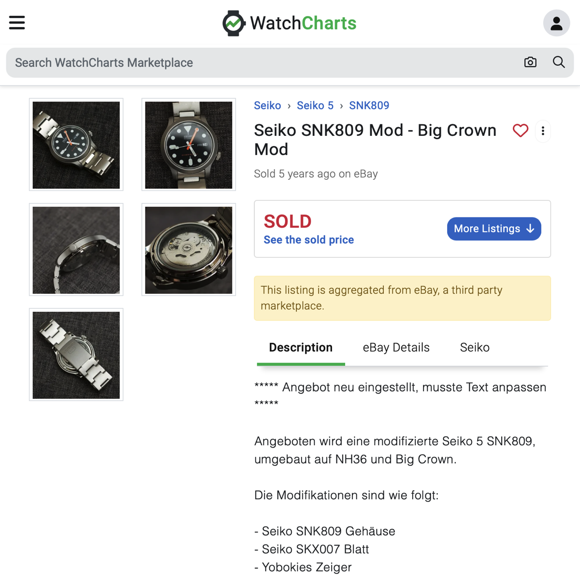Open the three-dot listing options menu

[543, 131]
